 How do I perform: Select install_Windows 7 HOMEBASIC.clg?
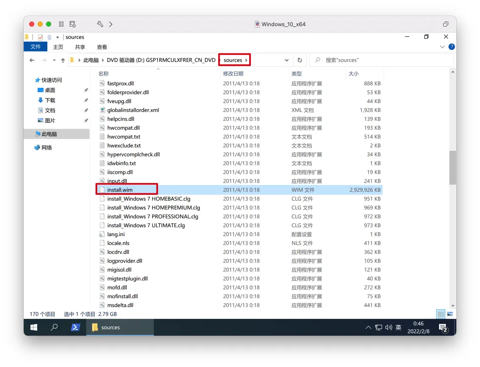tap(149, 199)
